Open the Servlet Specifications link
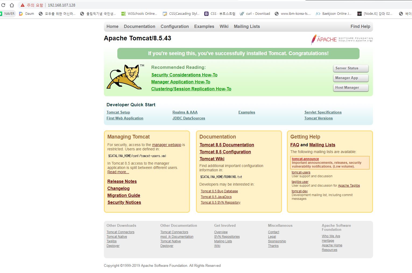The width and height of the screenshot is (412, 273). pyautogui.click(x=323, y=112)
